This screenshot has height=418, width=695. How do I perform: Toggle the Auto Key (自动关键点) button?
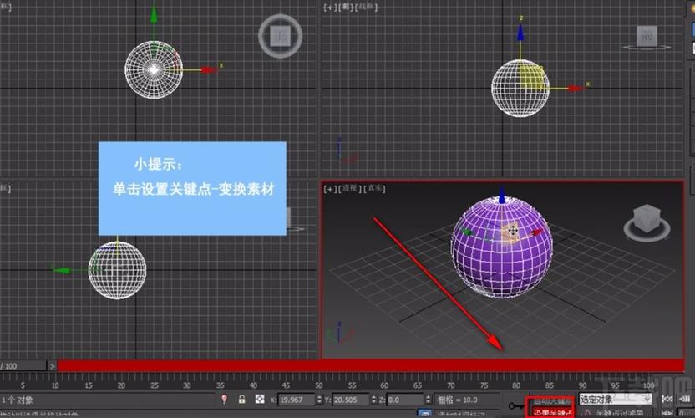pos(551,401)
